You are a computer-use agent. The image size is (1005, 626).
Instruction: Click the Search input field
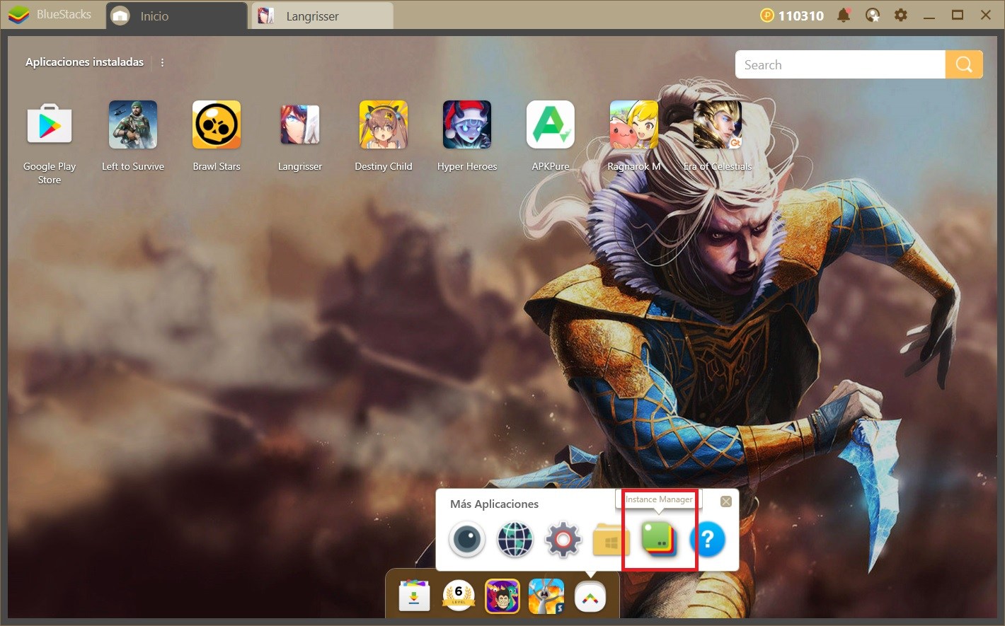840,64
